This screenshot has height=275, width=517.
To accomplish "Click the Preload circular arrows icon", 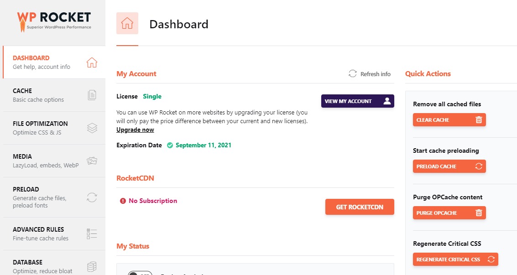I will 92,197.
